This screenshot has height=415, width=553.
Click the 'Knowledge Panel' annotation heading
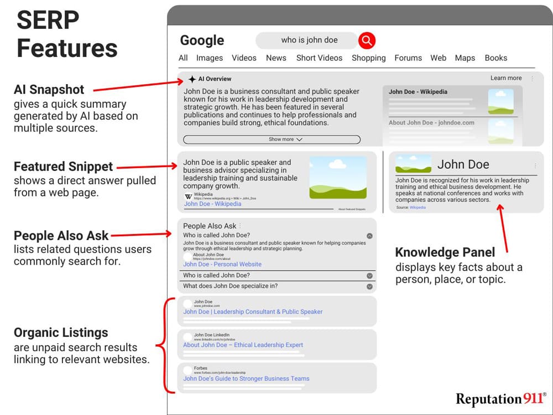[x=445, y=252]
